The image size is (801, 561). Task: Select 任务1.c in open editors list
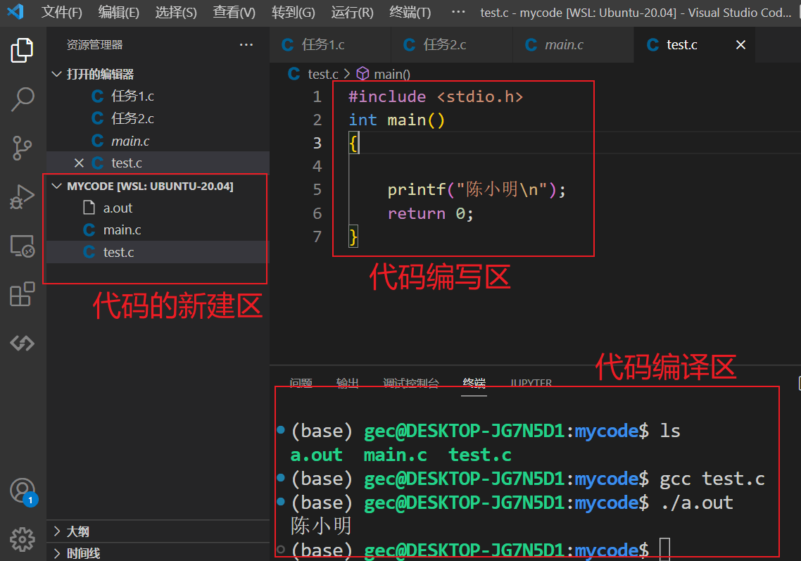[158, 96]
